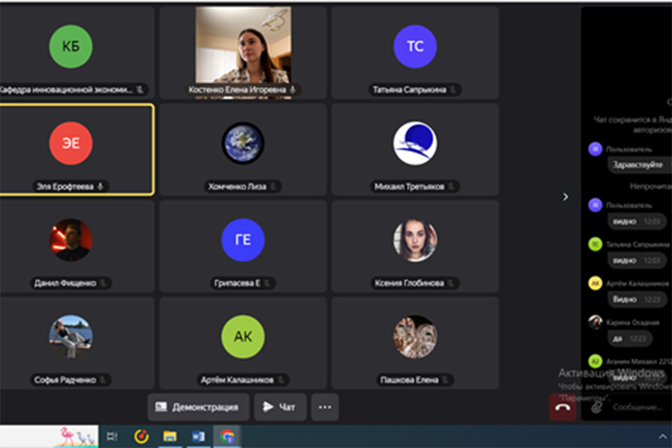Click the Task View taskbar icon
Screen dimensions: 672x448
(x=112, y=437)
